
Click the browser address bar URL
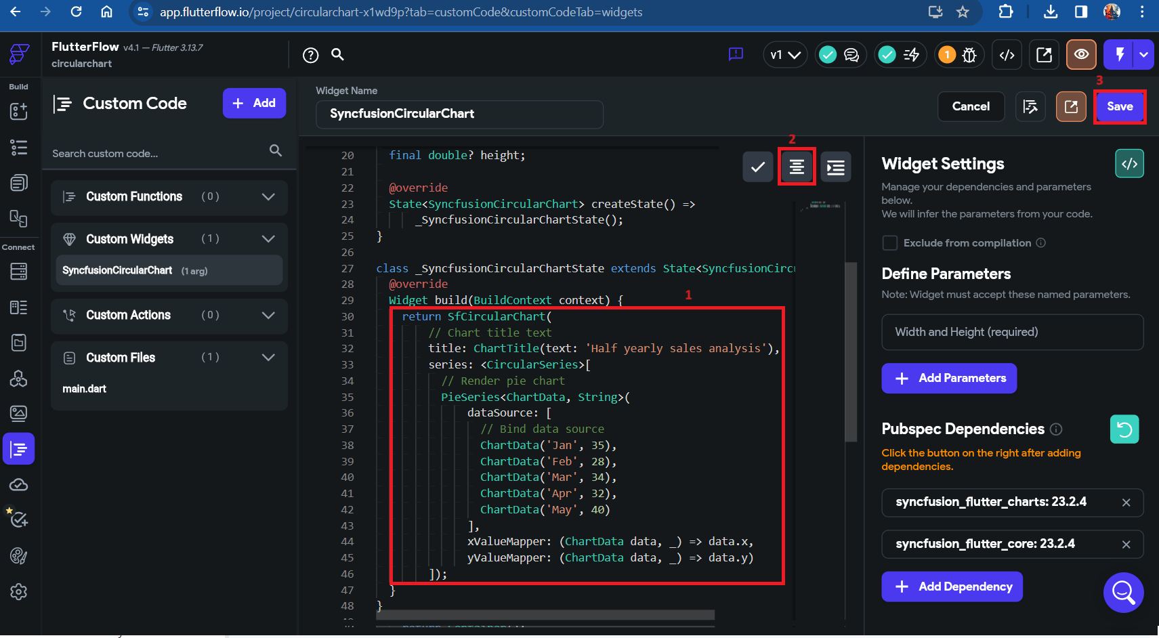pos(401,12)
